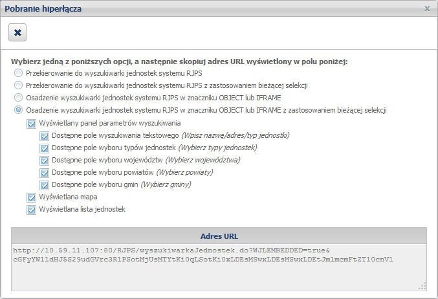
Task: Close the Pobranie hiperłącza dialog via title bar x
Action: click(x=427, y=9)
